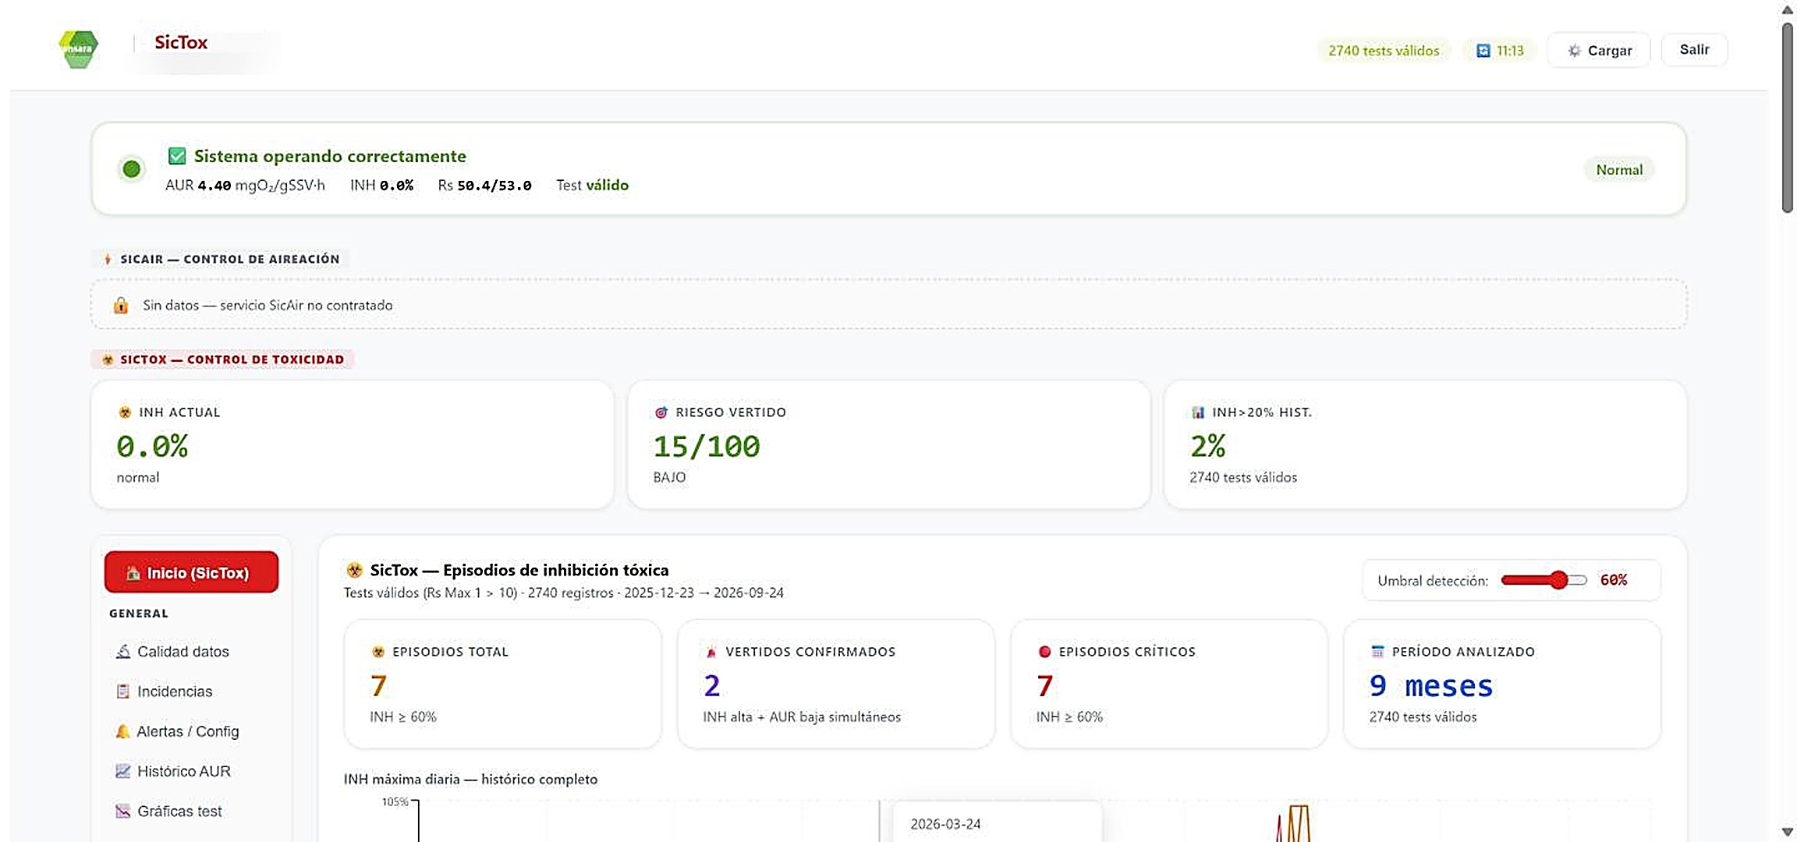Click the red Inicio (SicTox) button
The image size is (1797, 842).
pos(191,572)
